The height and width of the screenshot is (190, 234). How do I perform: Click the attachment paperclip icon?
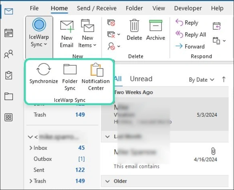click(213, 151)
